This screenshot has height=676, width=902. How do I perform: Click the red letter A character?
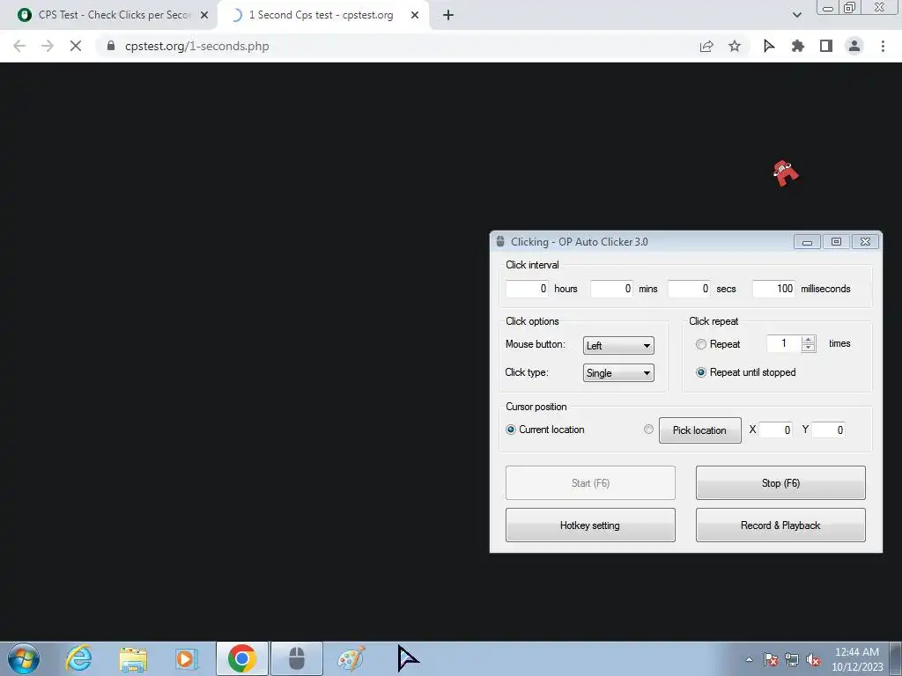[786, 173]
